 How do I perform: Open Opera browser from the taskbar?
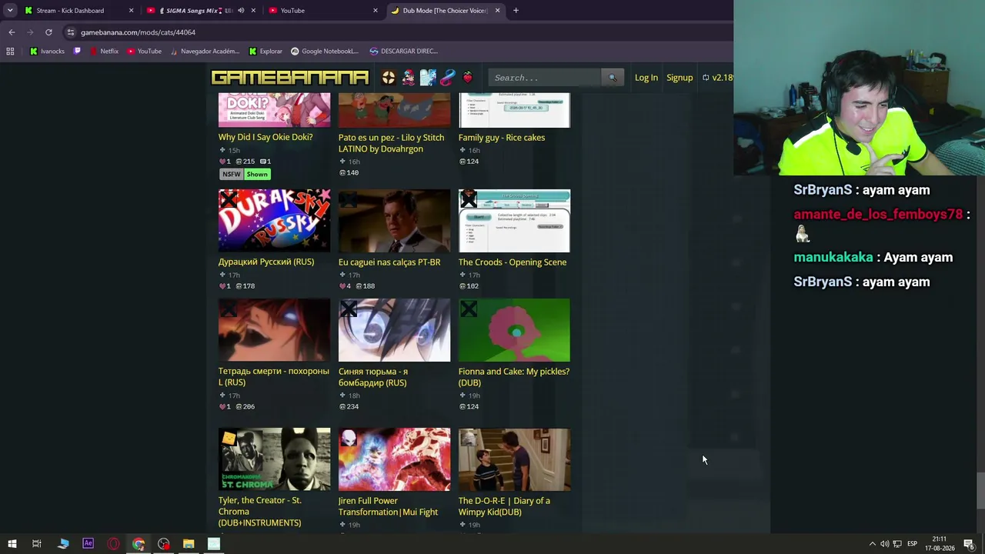[113, 544]
